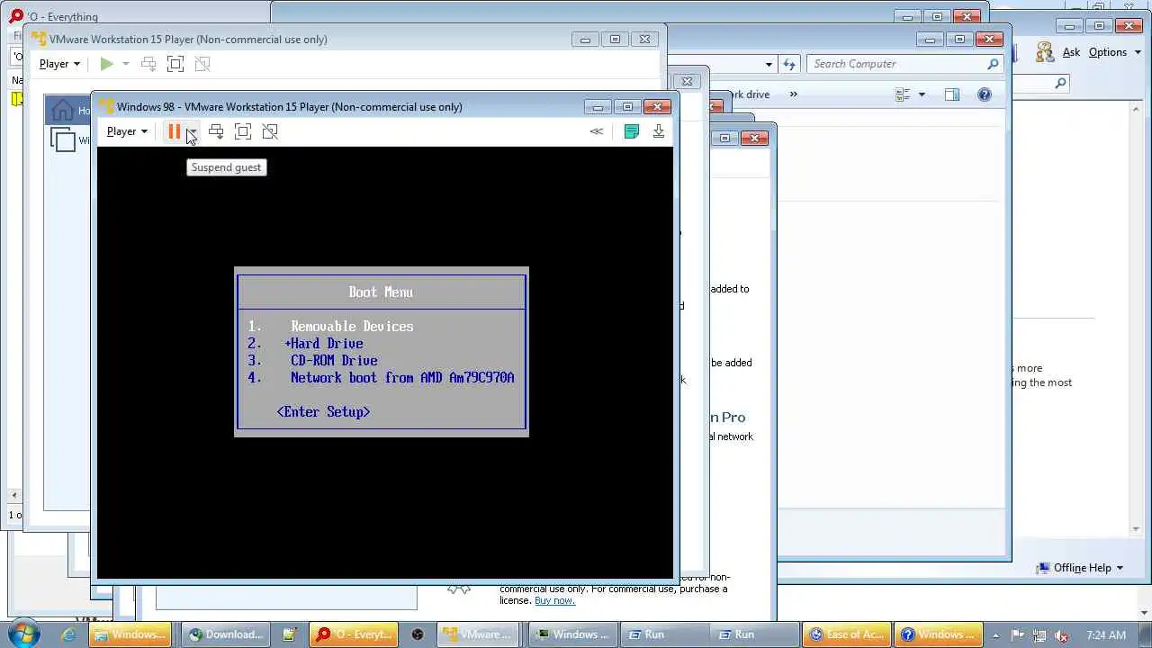
Task: Click the orange Suspend guest pause icon
Action: (x=174, y=131)
